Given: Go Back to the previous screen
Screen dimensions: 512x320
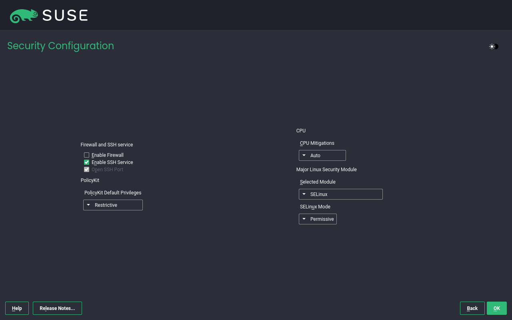Looking at the screenshot, I should [x=472, y=308].
